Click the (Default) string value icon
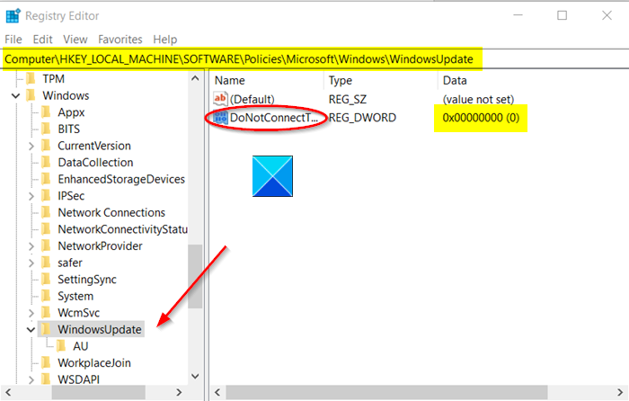Screen dimensions: 629x401 220,99
